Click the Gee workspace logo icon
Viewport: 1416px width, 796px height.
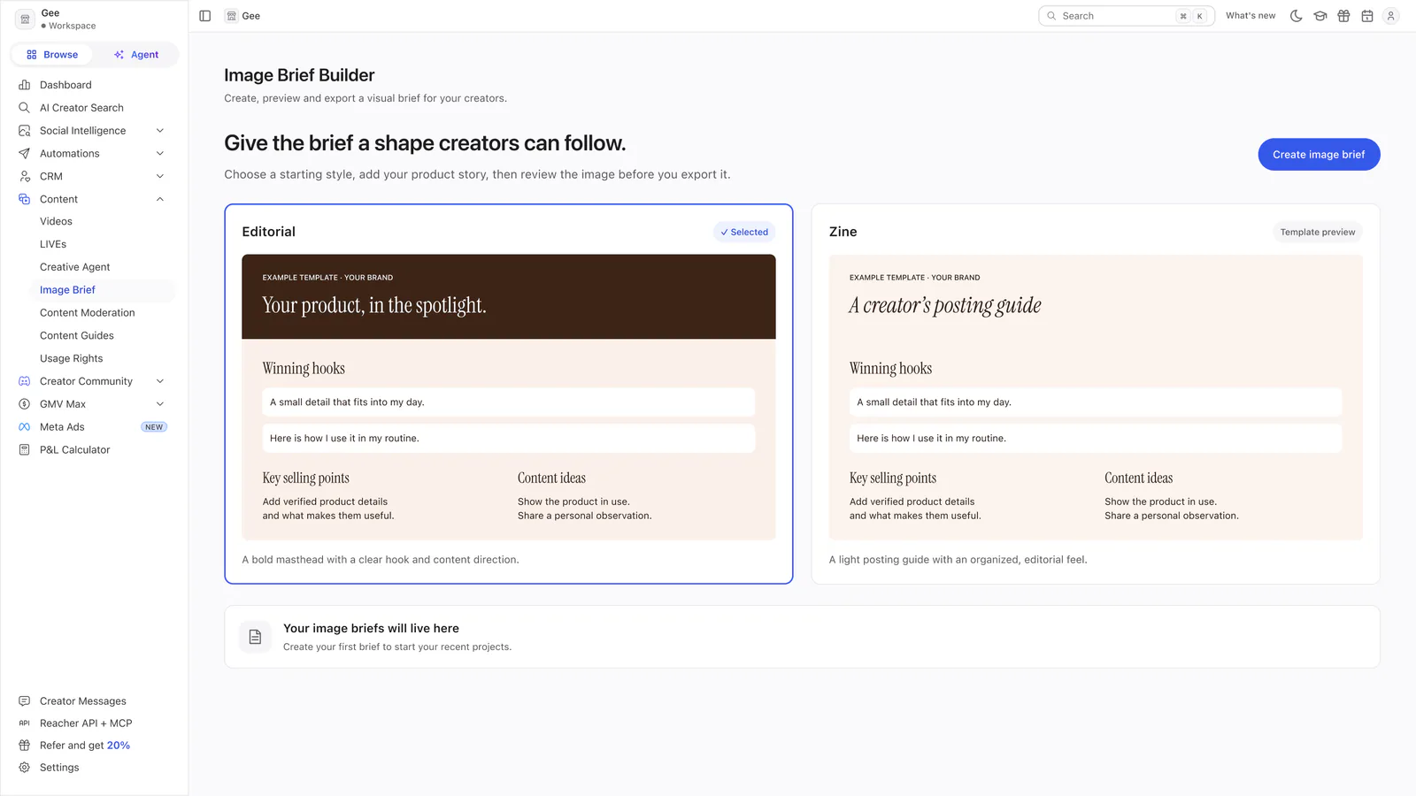(x=25, y=19)
